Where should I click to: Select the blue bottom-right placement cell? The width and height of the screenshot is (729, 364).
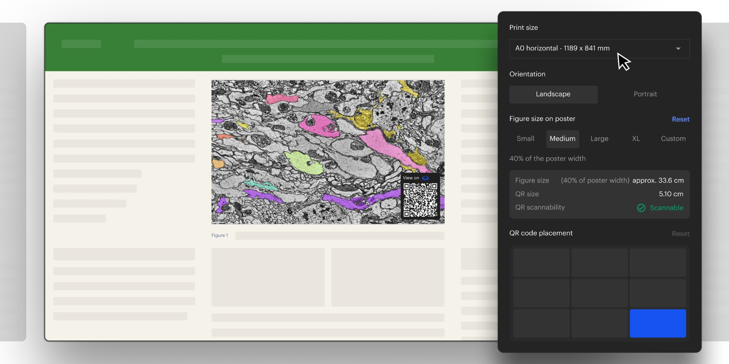pyautogui.click(x=658, y=323)
